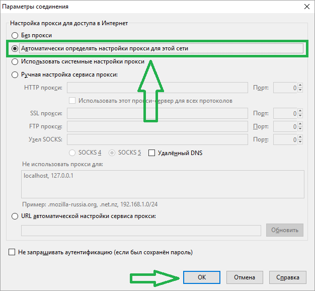Open help with 'Справка' button
This screenshot has height=291, width=315.
click(288, 277)
